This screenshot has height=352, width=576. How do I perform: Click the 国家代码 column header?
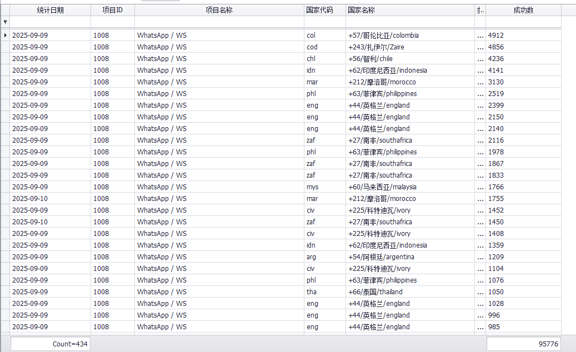point(325,11)
